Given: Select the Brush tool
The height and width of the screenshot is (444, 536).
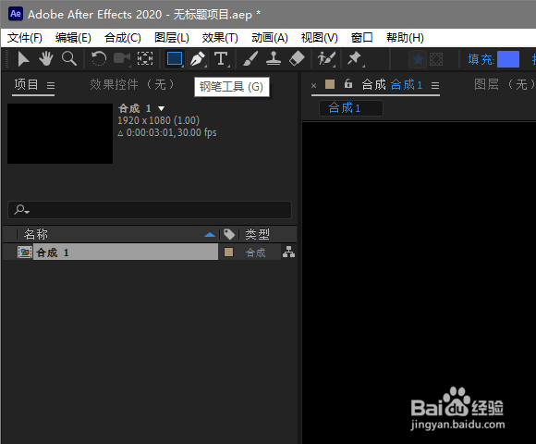Looking at the screenshot, I should click(250, 59).
